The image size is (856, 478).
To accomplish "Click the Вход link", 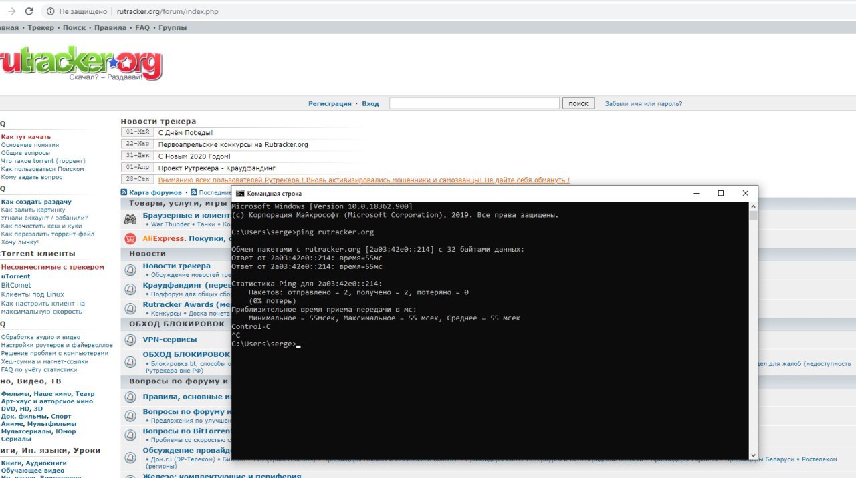I will coord(370,103).
